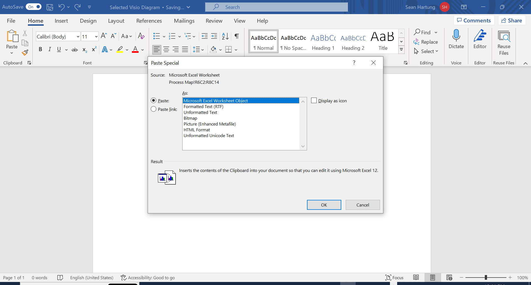531x285 pixels.
Task: Open Paste Special help question mark
Action: pos(354,63)
